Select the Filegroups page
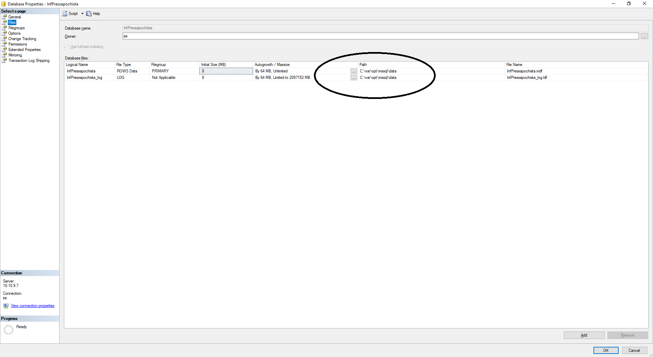 (x=16, y=28)
